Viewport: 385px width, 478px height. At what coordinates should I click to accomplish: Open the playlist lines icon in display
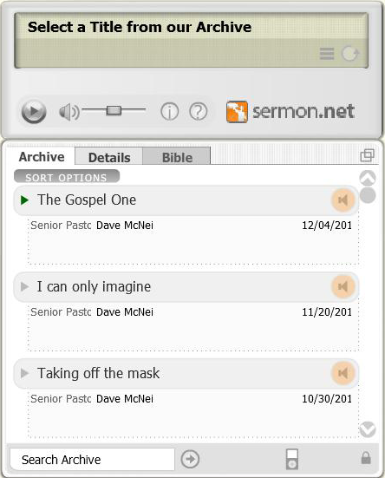click(x=327, y=54)
